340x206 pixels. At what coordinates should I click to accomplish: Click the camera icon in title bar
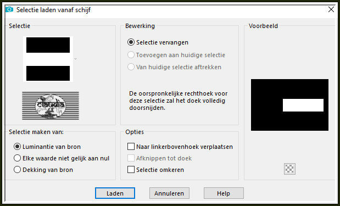point(9,9)
